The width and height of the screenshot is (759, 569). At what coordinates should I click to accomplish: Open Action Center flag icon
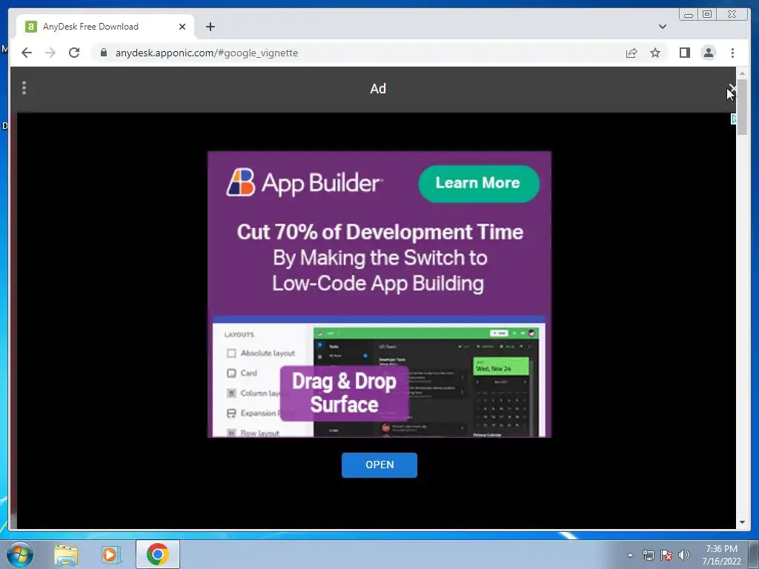(x=666, y=555)
